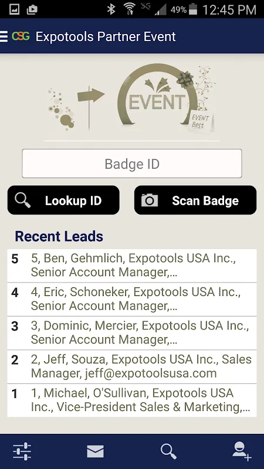Tap the Expotools Partner Event title
Screen dimensions: 264x469
pyautogui.click(x=106, y=36)
